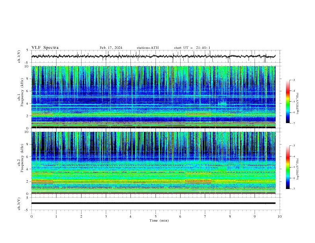The height and width of the screenshot is (243, 315).
Task: Click the ch.1 voltage waveform trace
Action: tap(153, 56)
